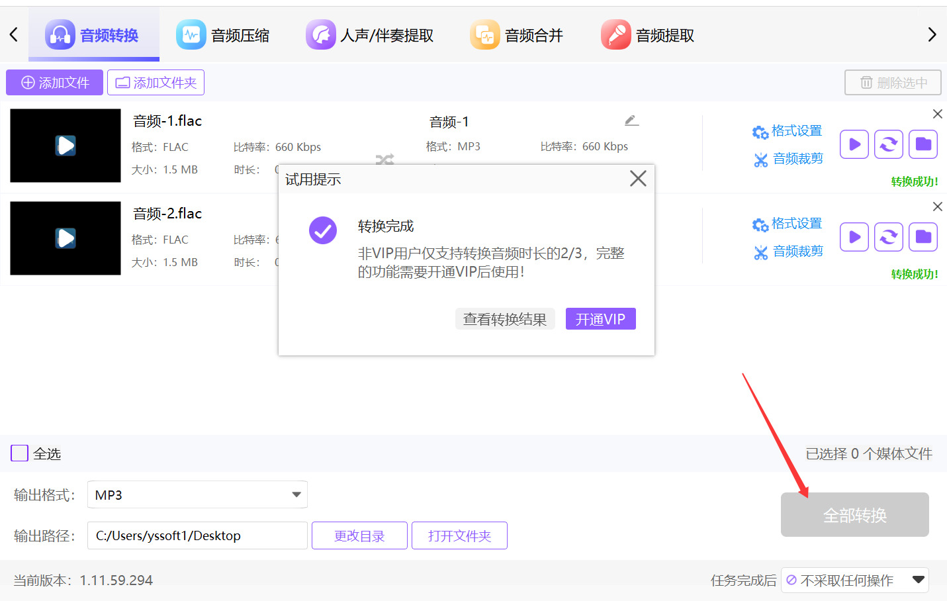Switch to the 音频转换 tab
The width and height of the screenshot is (947, 601).
pyautogui.click(x=93, y=35)
